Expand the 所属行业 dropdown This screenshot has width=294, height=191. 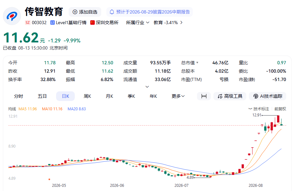click(x=138, y=23)
